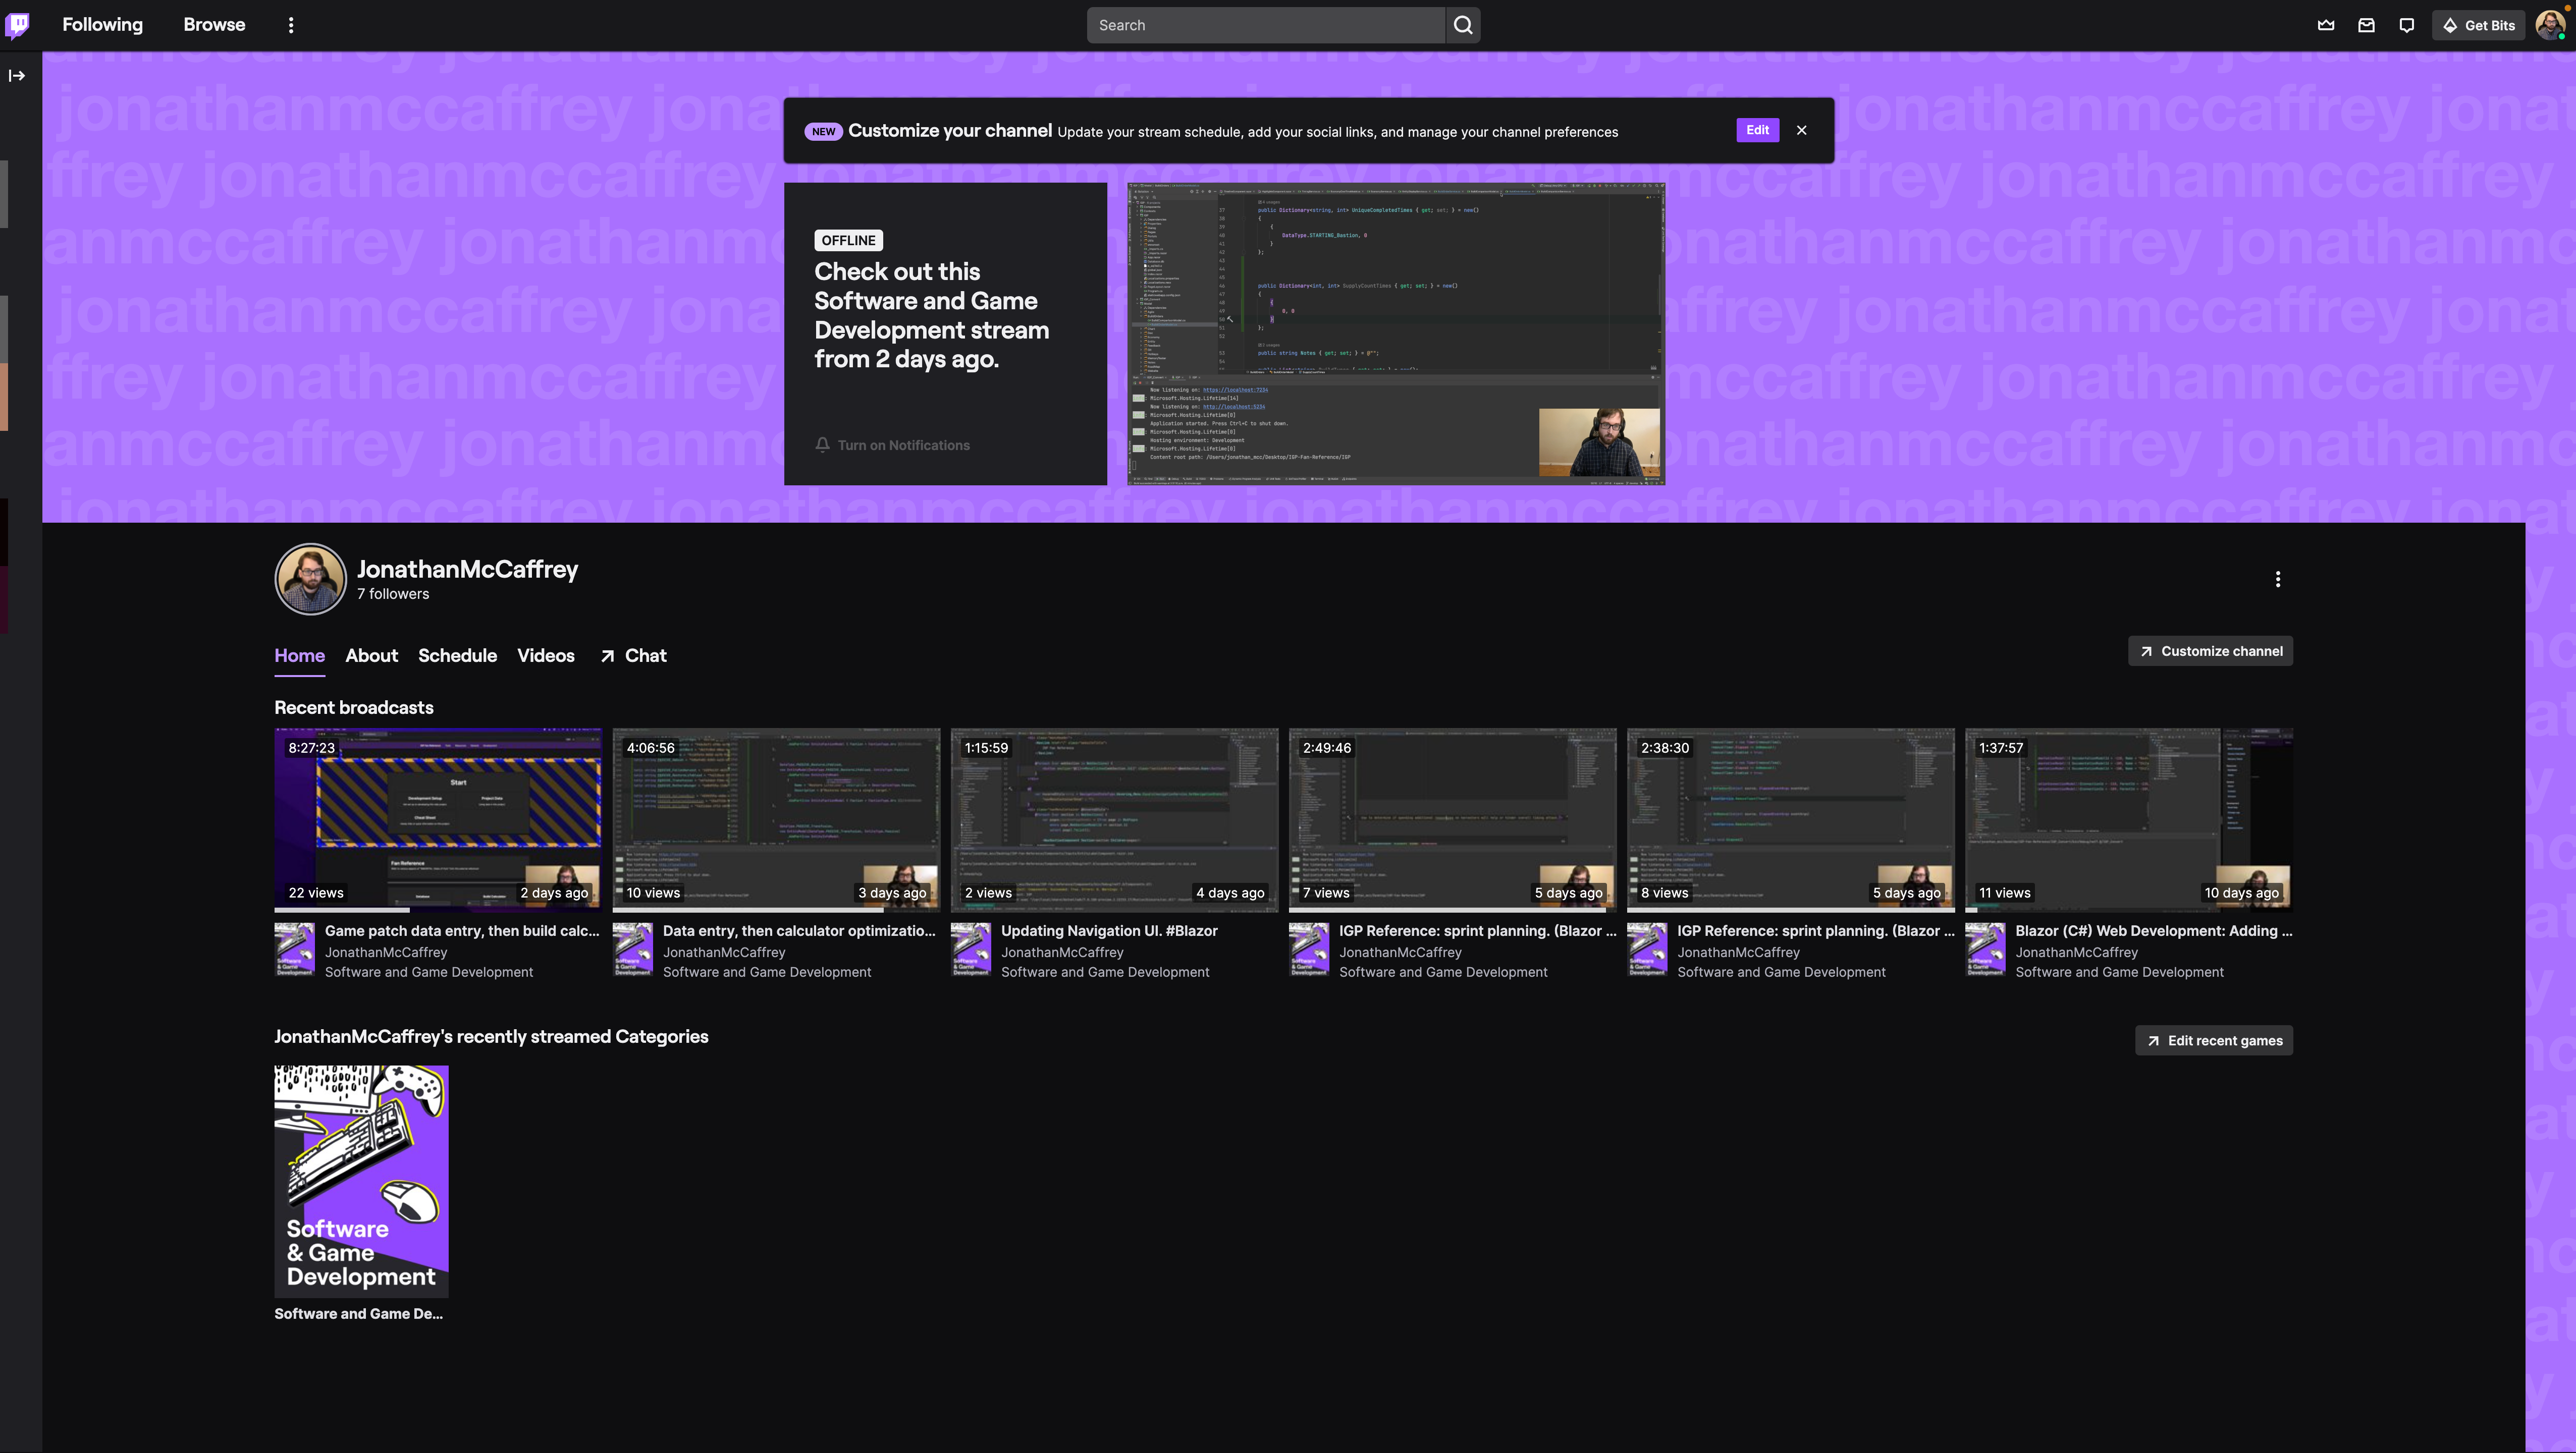Open the notifications inbox icon

(x=2366, y=25)
